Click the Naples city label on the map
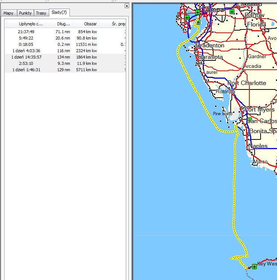The image size is (277, 280). tap(258, 146)
